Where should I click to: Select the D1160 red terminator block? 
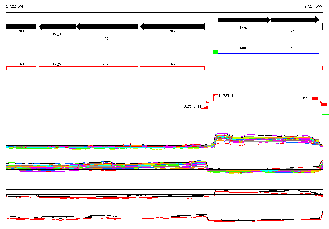315,98
